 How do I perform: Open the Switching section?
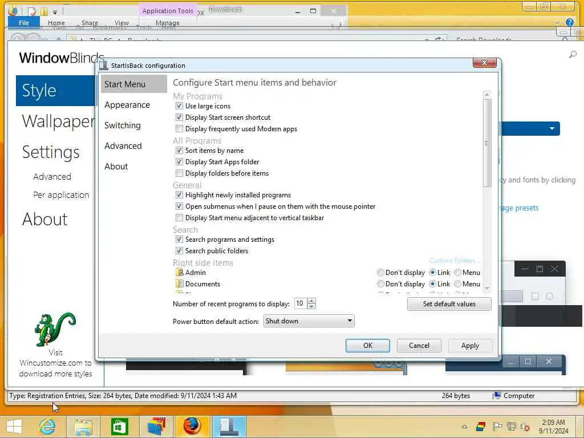click(123, 125)
